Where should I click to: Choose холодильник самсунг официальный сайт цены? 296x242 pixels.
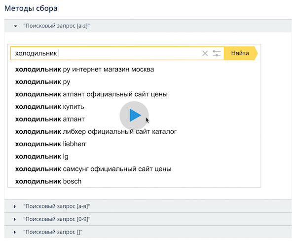point(93,169)
